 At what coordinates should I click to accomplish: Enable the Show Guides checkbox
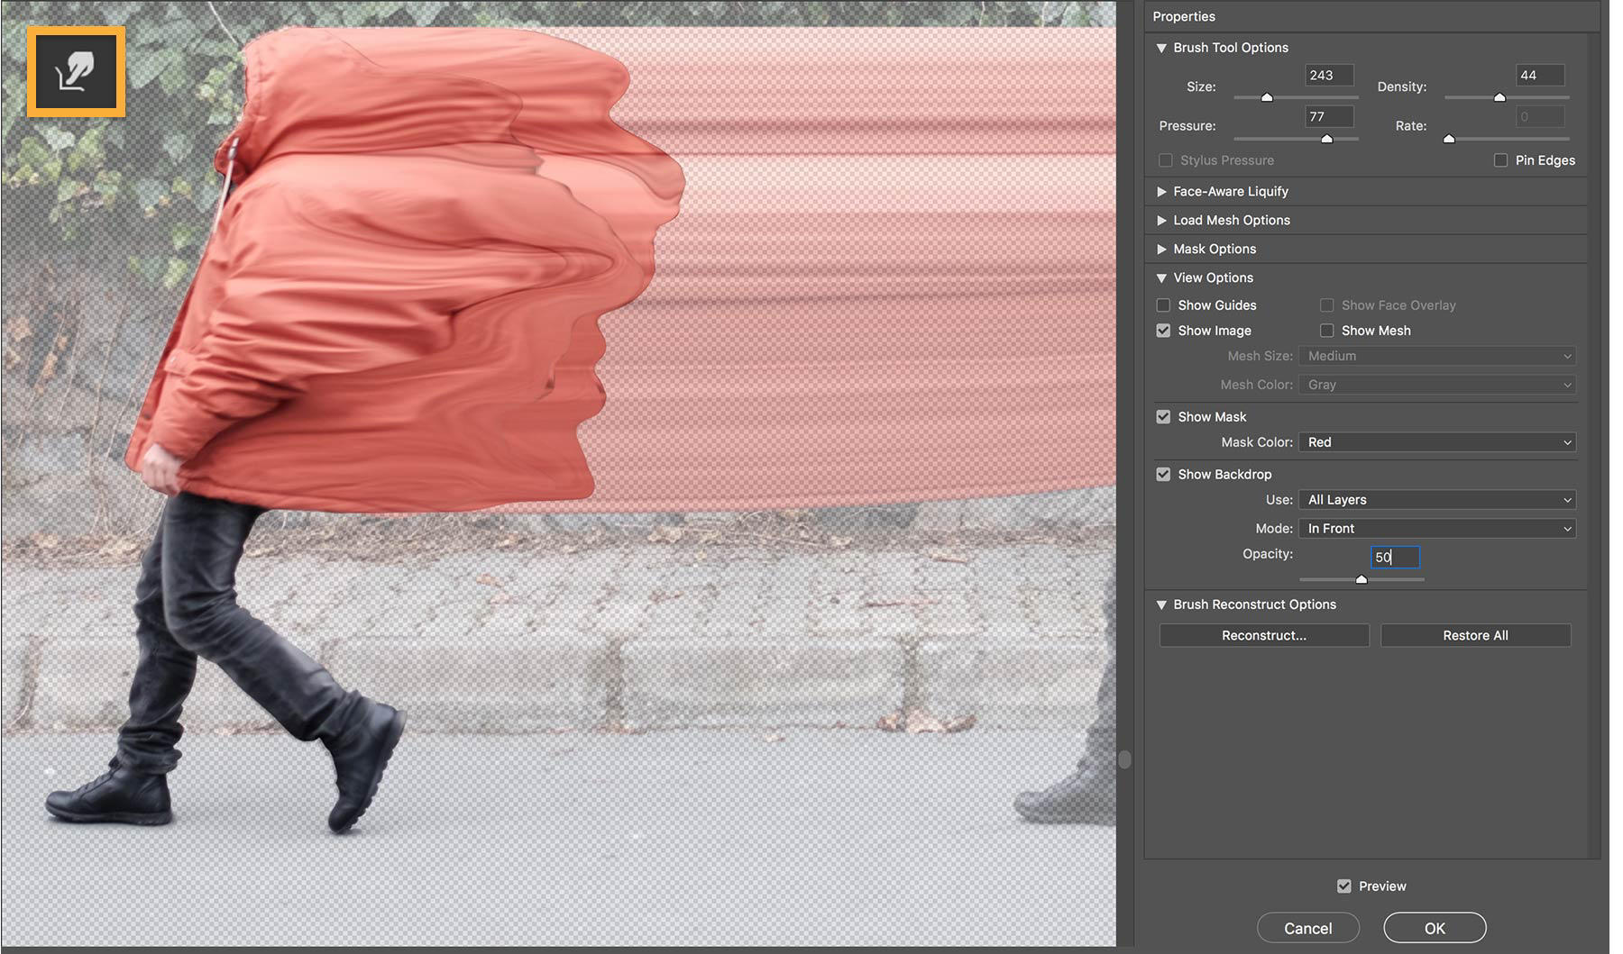point(1163,305)
